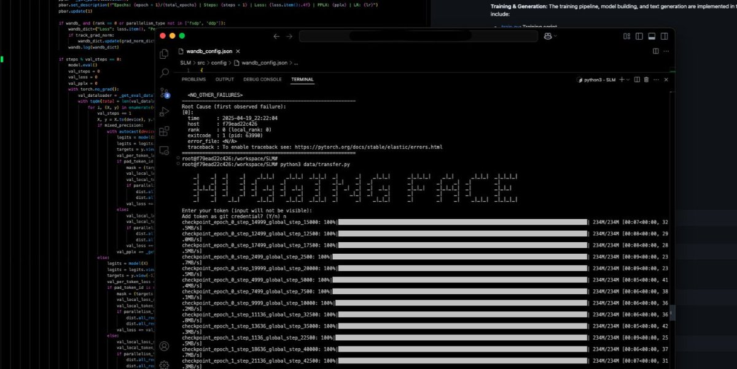Screen dimensions: 737x369
Task: Create a new terminal with plus icon
Action: pos(622,80)
